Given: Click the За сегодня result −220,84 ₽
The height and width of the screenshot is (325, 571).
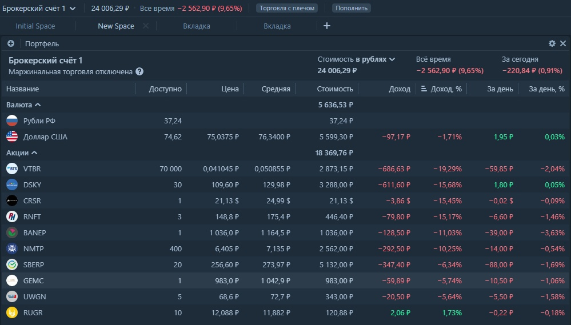Looking at the screenshot, I should (532, 71).
